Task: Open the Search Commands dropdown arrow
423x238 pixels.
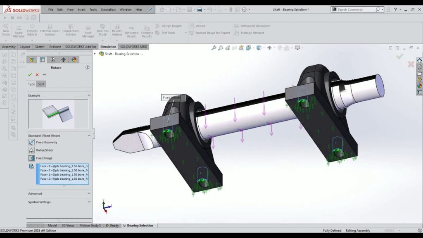Action: [382, 10]
